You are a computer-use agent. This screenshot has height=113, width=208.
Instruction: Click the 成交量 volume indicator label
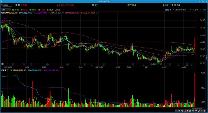pos(4,70)
